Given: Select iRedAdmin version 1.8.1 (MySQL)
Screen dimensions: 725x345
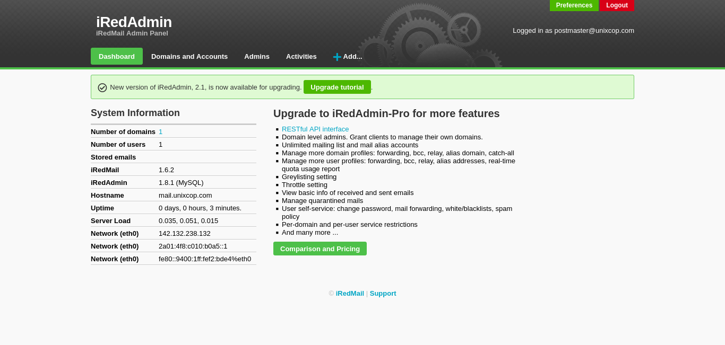Looking at the screenshot, I should coord(181,182).
